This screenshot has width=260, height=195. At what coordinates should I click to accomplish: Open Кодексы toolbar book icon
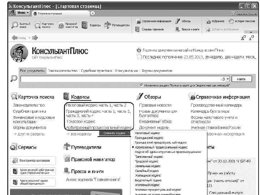point(84,25)
